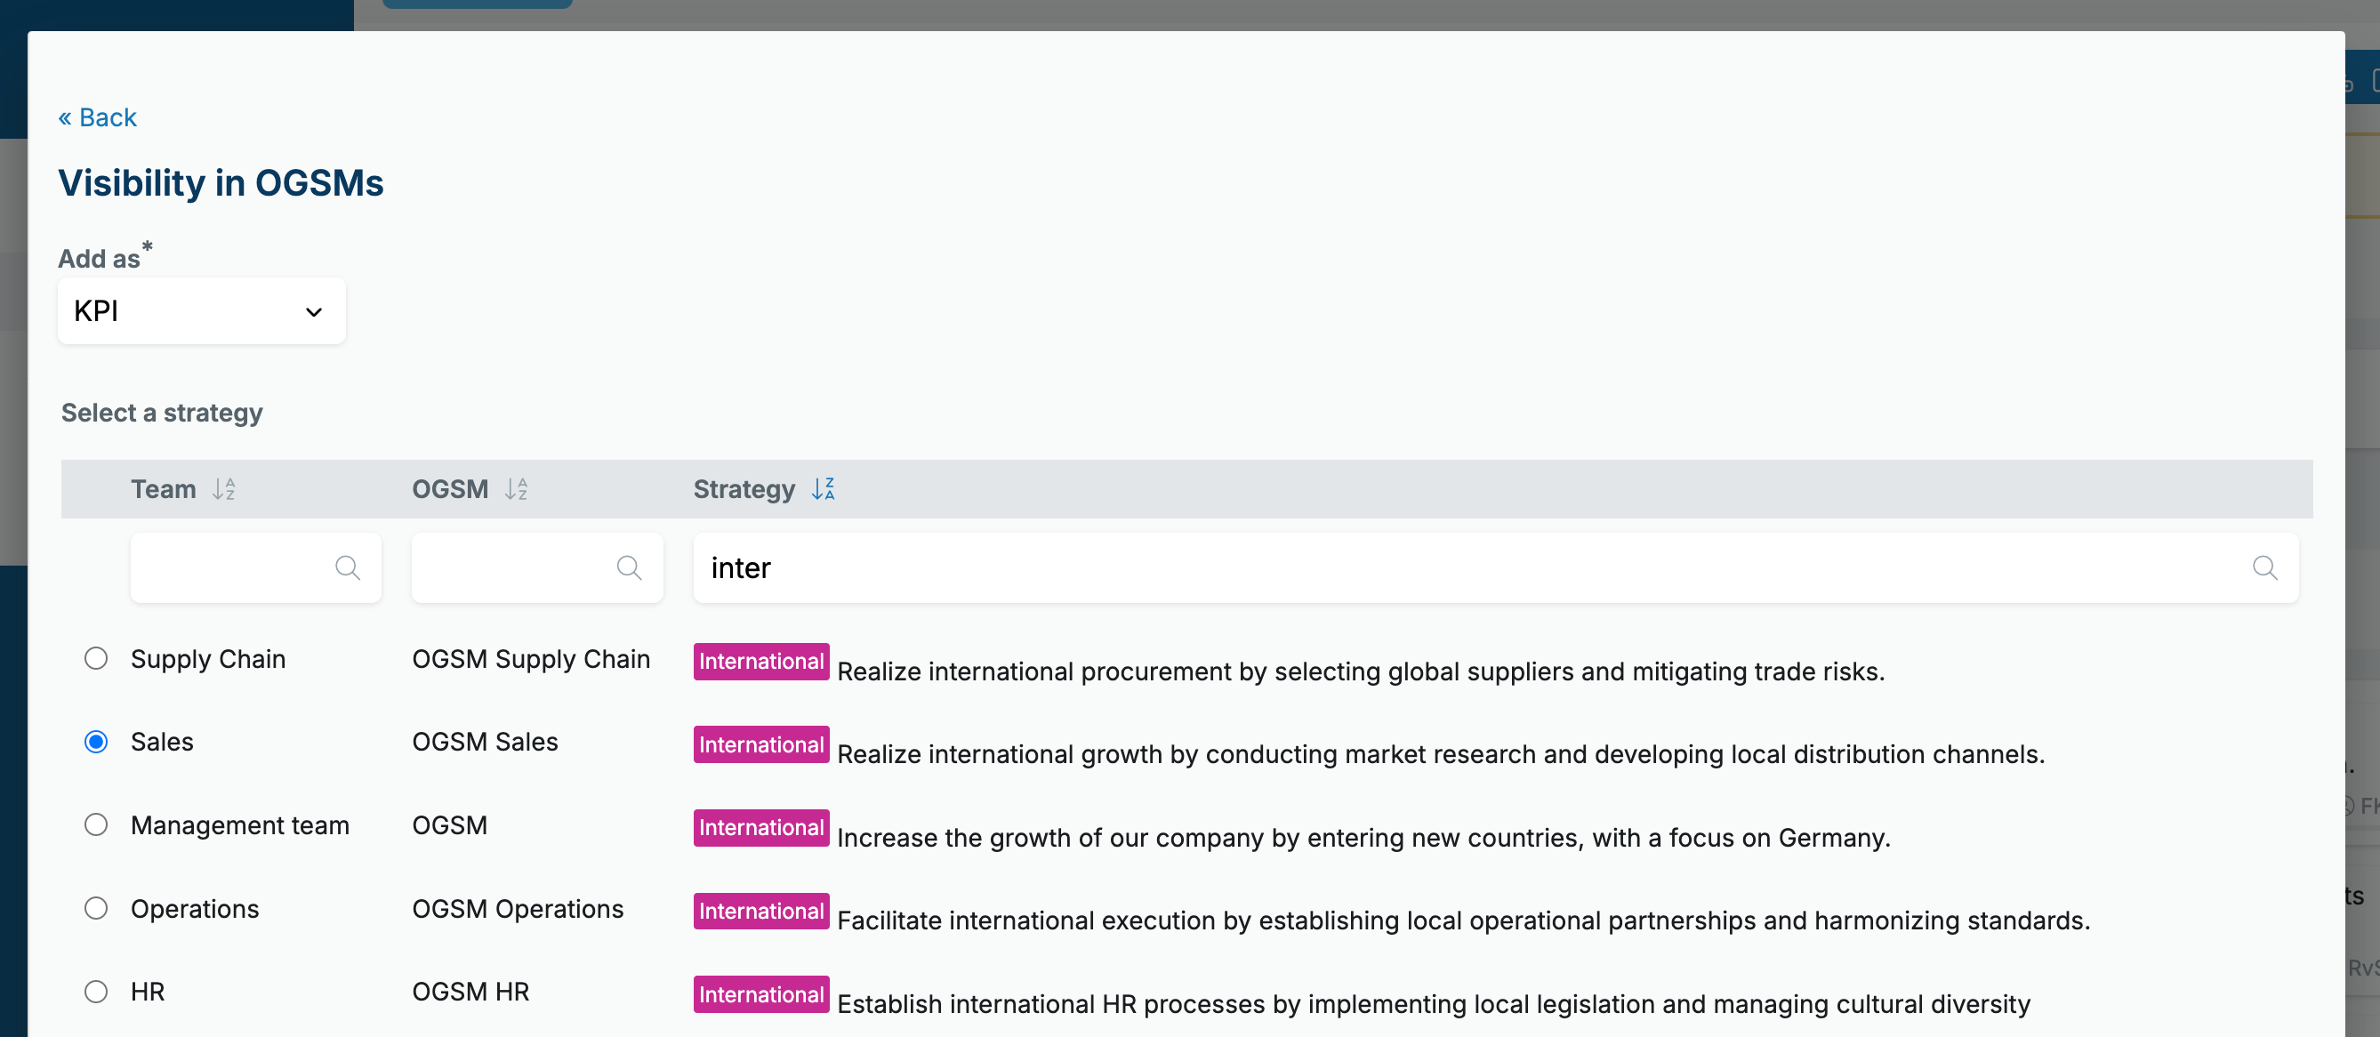Sort by Team column icon
This screenshot has width=2380, height=1037.
pos(223,489)
